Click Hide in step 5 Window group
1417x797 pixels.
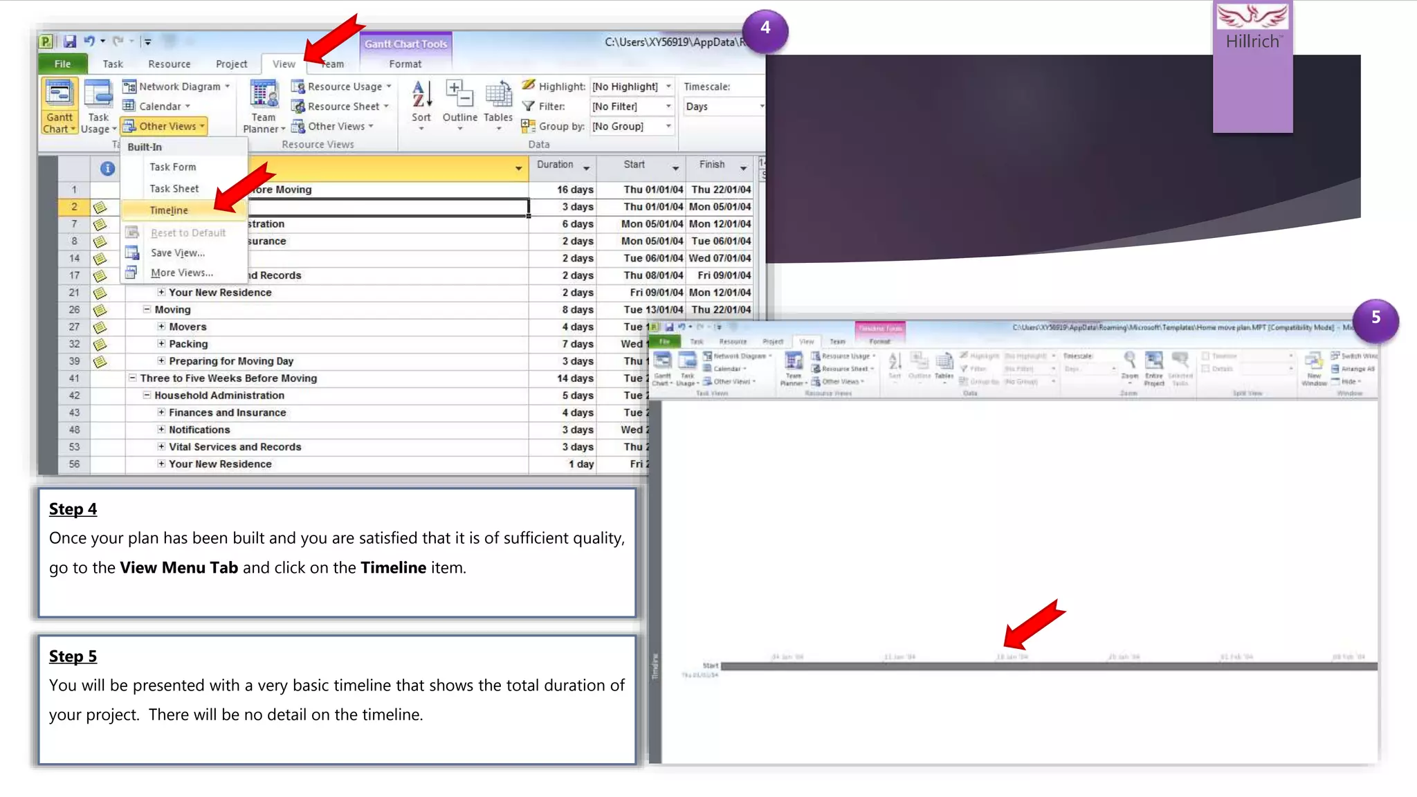[x=1346, y=381]
